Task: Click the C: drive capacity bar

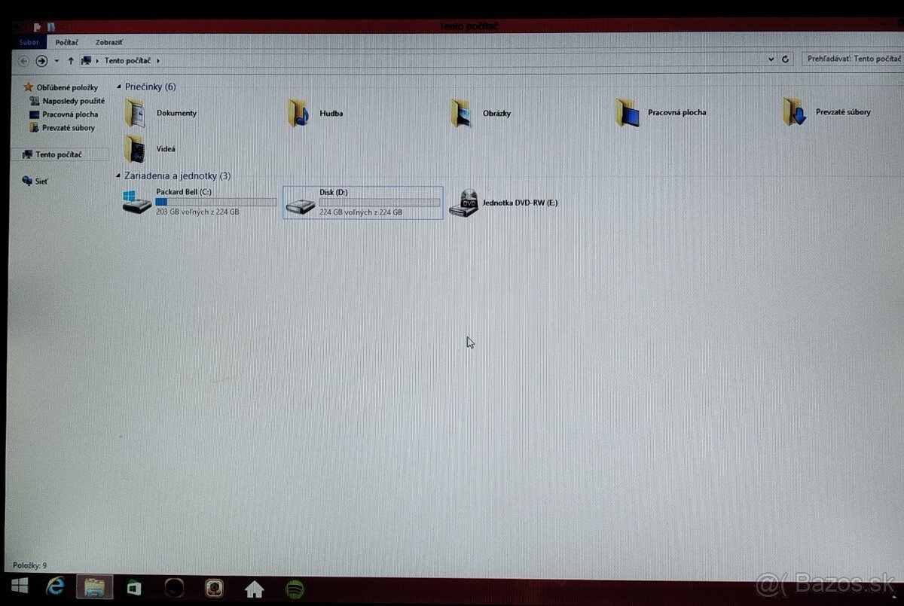Action: 216,203
